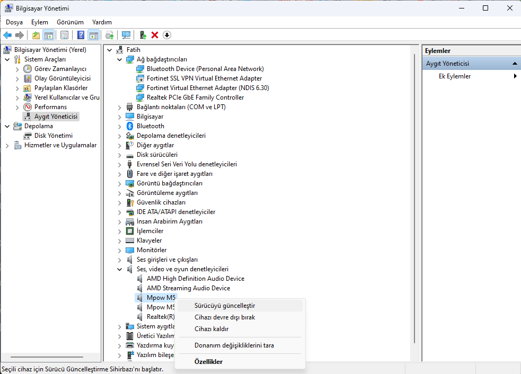Select Disk Yönetimi in left tree
Viewport: 521px width, 374px height.
pos(54,136)
